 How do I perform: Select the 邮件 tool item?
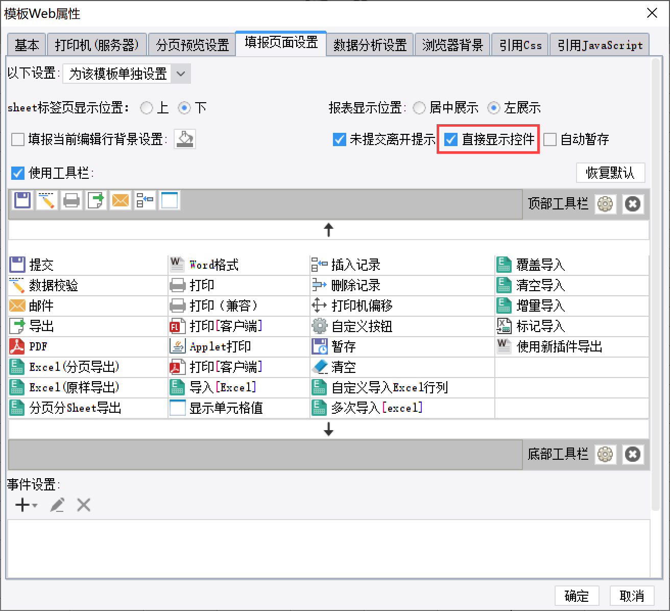click(x=88, y=306)
